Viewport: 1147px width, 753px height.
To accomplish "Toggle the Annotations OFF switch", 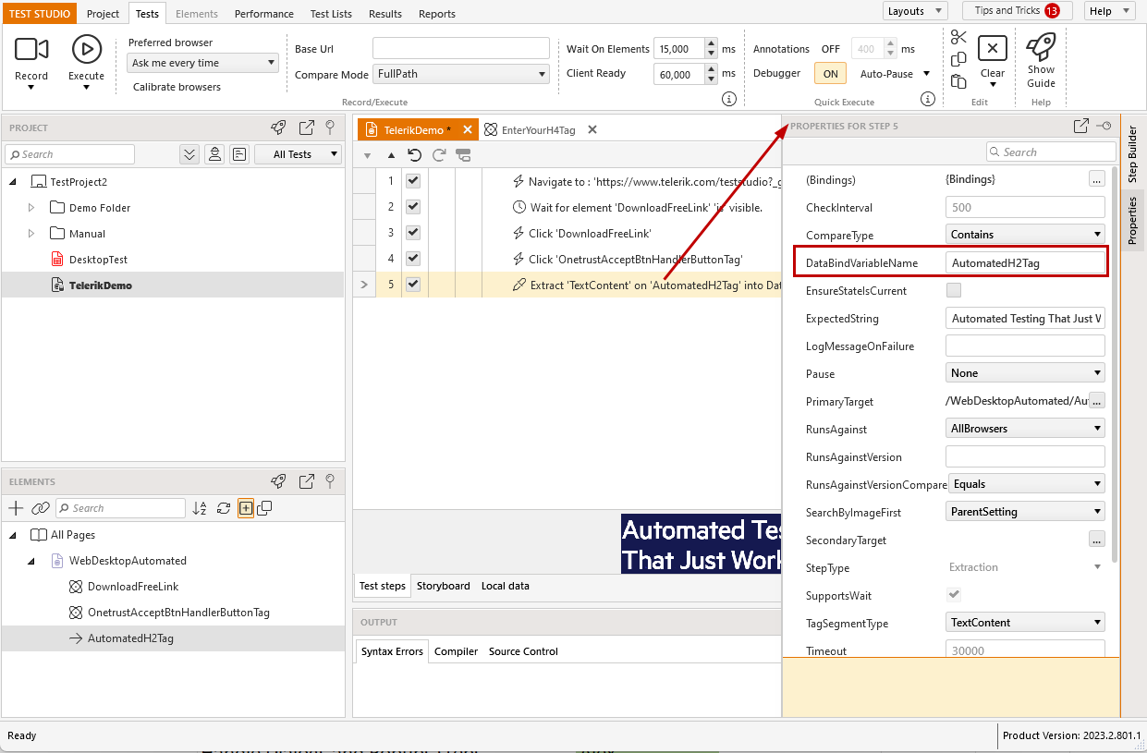I will click(x=830, y=49).
